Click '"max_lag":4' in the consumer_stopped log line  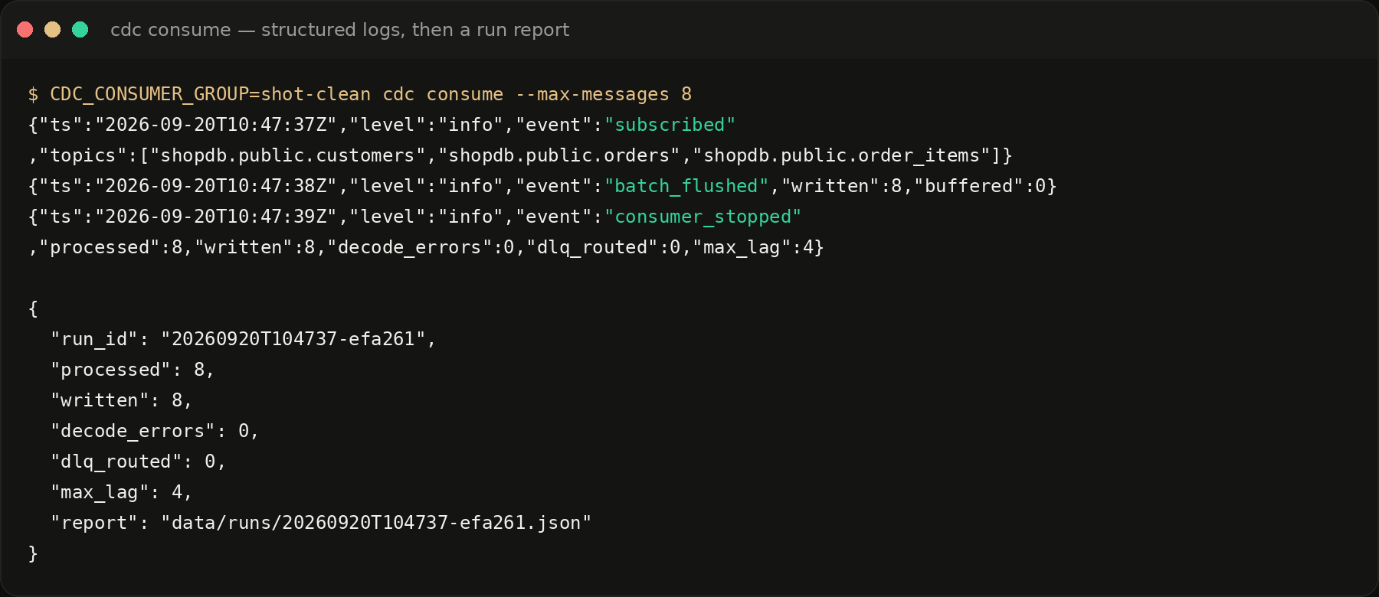[x=753, y=247]
